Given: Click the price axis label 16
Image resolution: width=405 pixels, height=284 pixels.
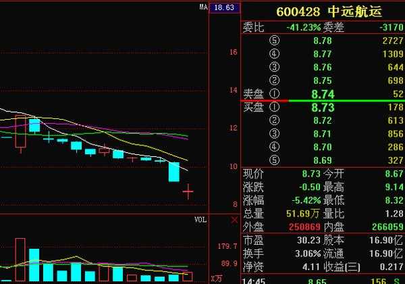Looking at the screenshot, I should pyautogui.click(x=234, y=52).
